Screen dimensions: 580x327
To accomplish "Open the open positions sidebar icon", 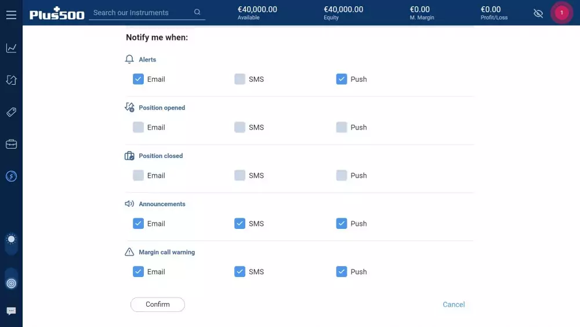I will pos(11,80).
